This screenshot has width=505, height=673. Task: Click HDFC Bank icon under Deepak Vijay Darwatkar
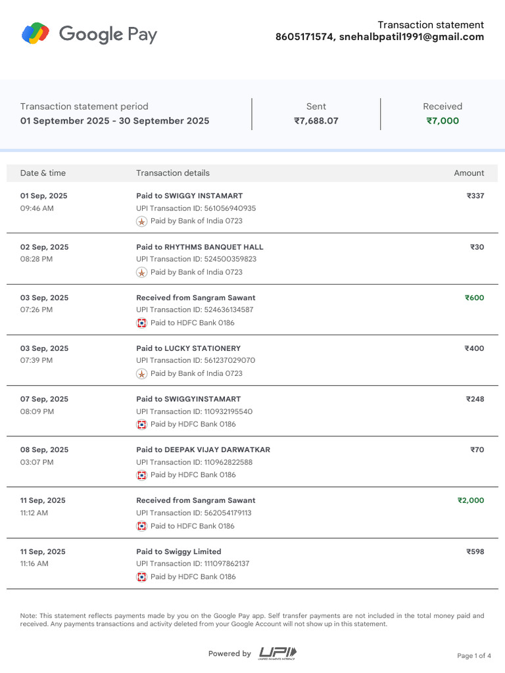[x=141, y=475]
